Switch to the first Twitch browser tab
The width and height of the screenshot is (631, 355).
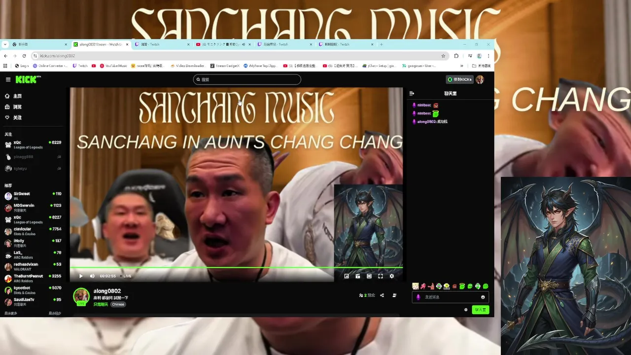coord(162,44)
